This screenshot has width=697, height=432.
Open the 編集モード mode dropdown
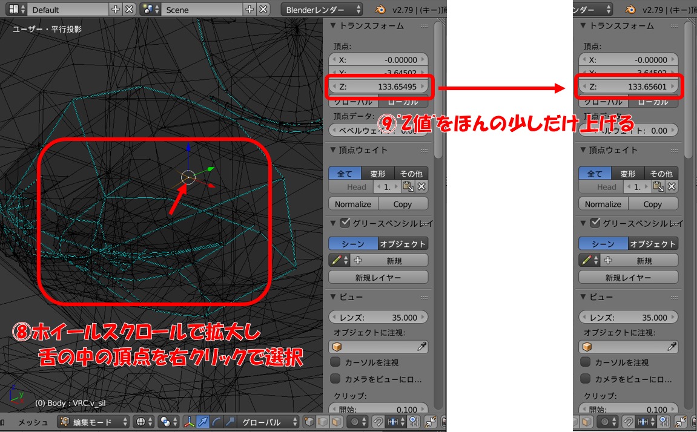click(x=94, y=422)
